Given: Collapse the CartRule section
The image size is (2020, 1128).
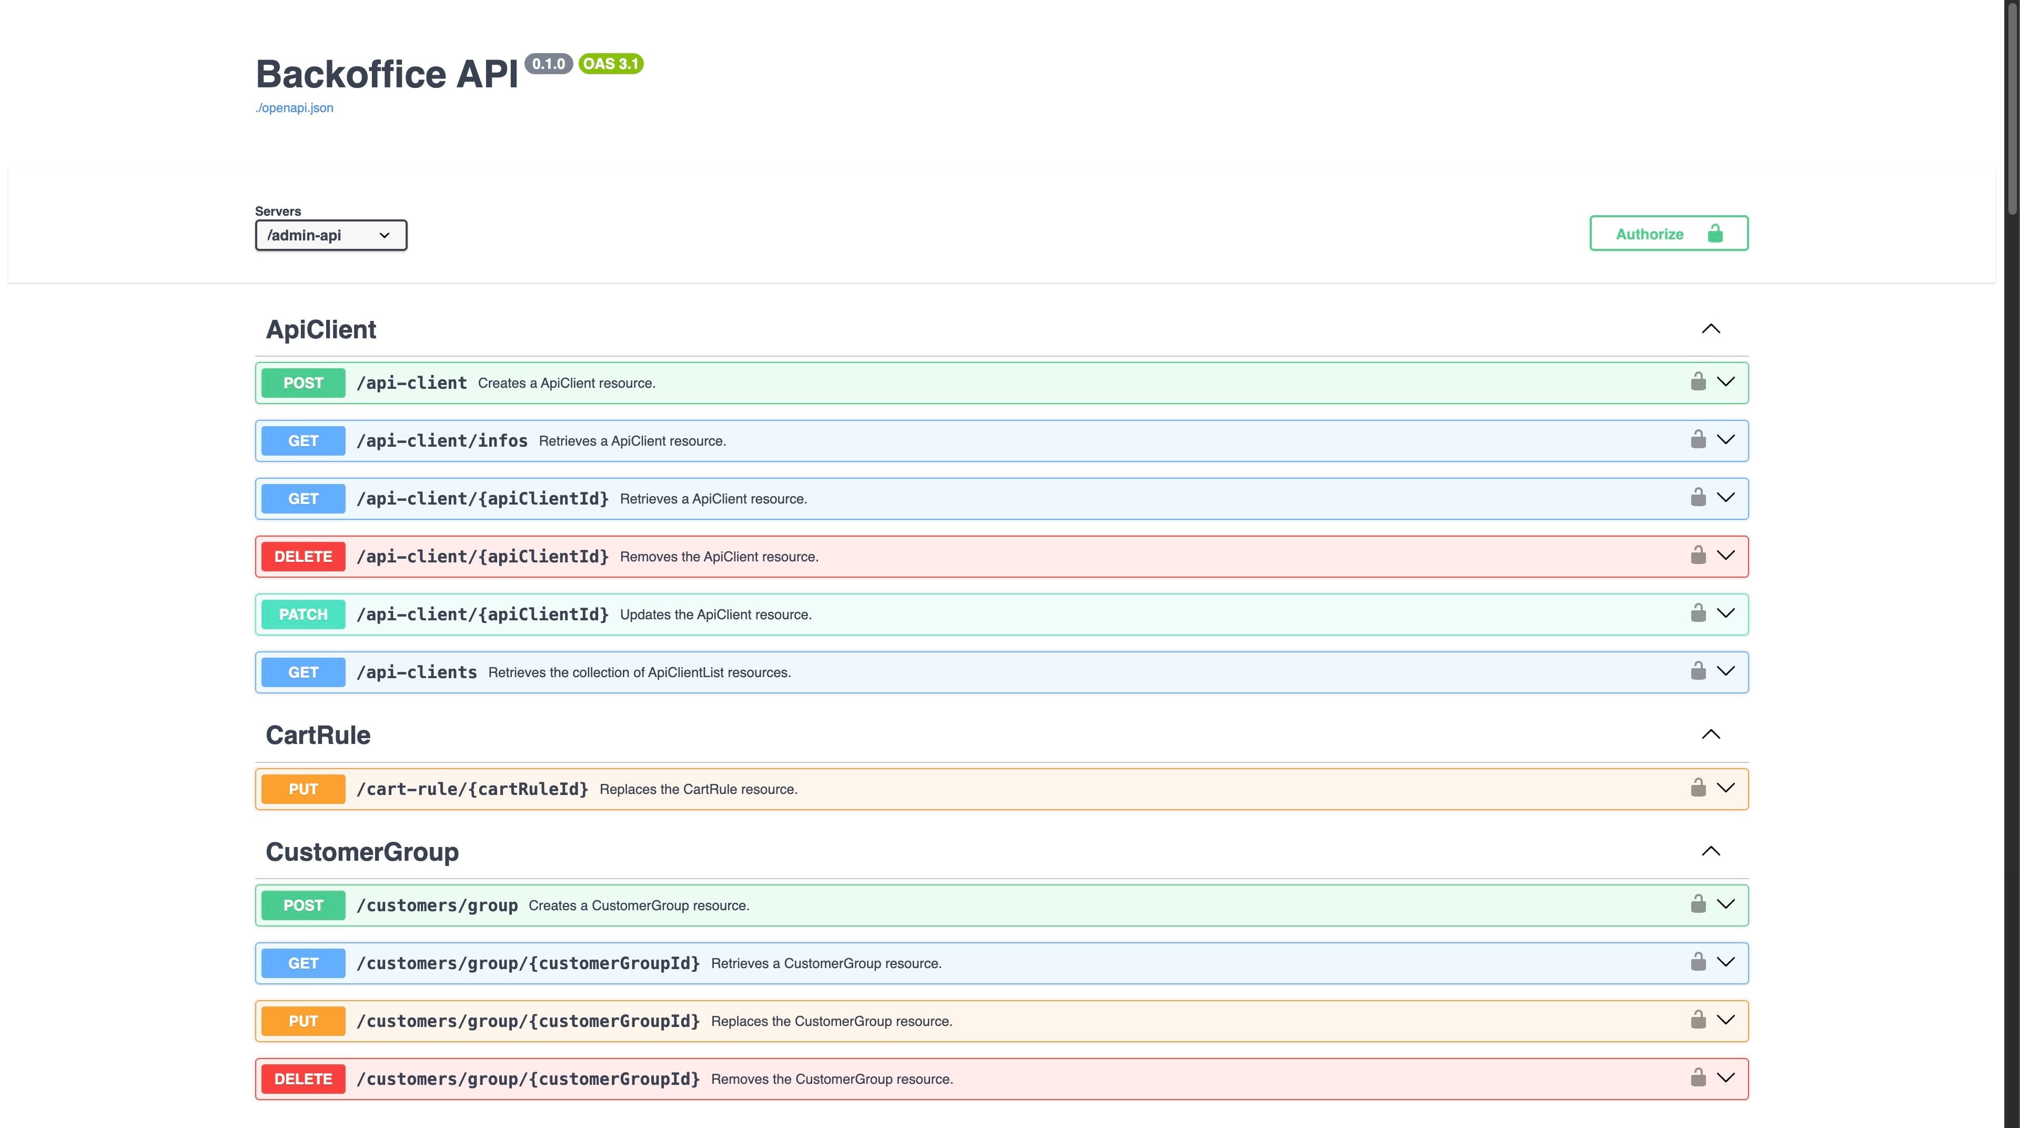Looking at the screenshot, I should click(1710, 735).
